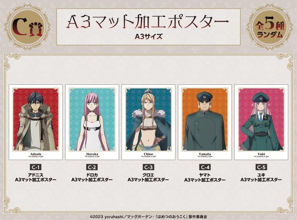
Task: Select the C-4 label badge
Action: 205,167
